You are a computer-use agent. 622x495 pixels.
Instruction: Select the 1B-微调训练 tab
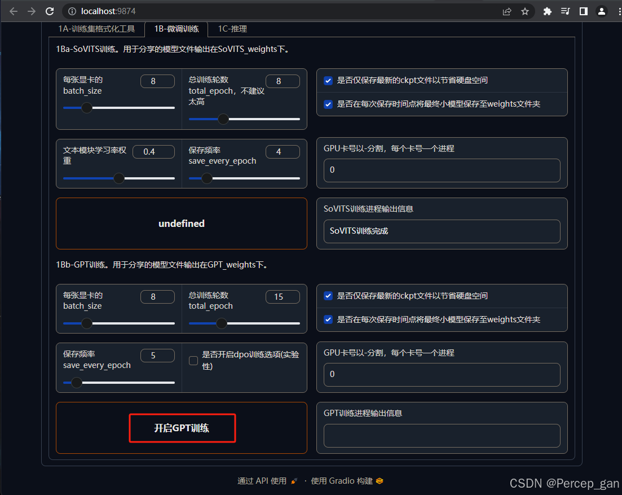176,29
